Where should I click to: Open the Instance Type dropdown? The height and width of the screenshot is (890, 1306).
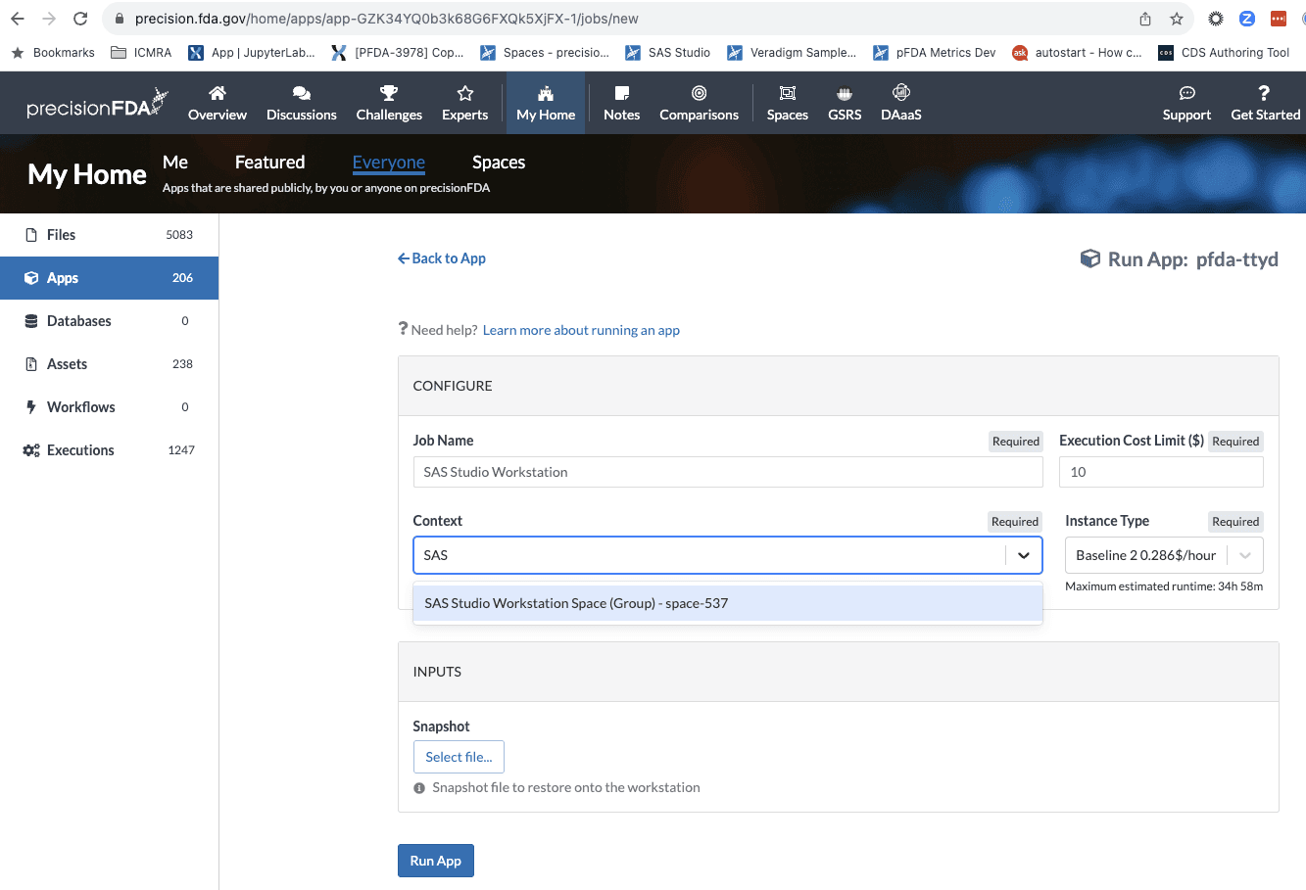point(1164,555)
